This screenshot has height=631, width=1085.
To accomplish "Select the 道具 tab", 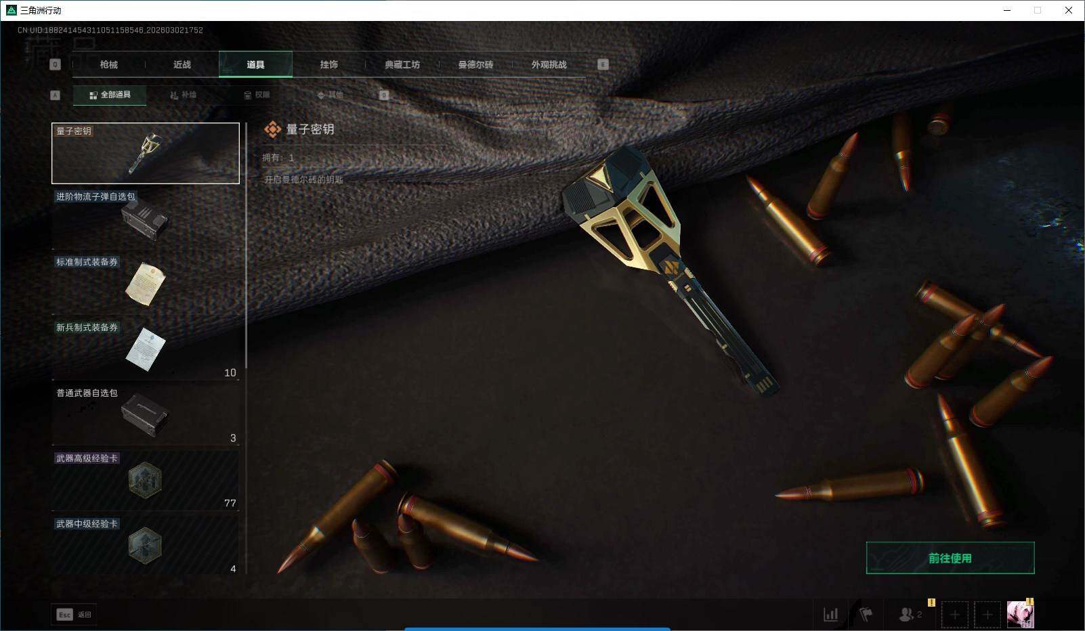I will [x=255, y=64].
